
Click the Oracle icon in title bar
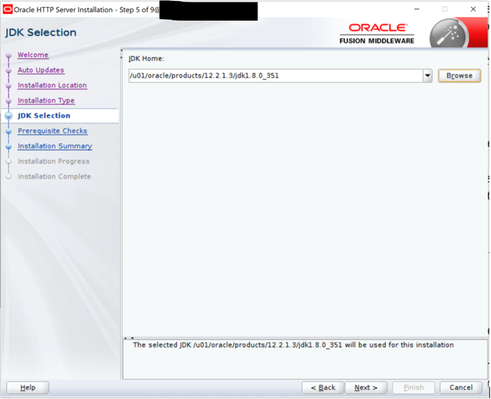tap(8, 10)
